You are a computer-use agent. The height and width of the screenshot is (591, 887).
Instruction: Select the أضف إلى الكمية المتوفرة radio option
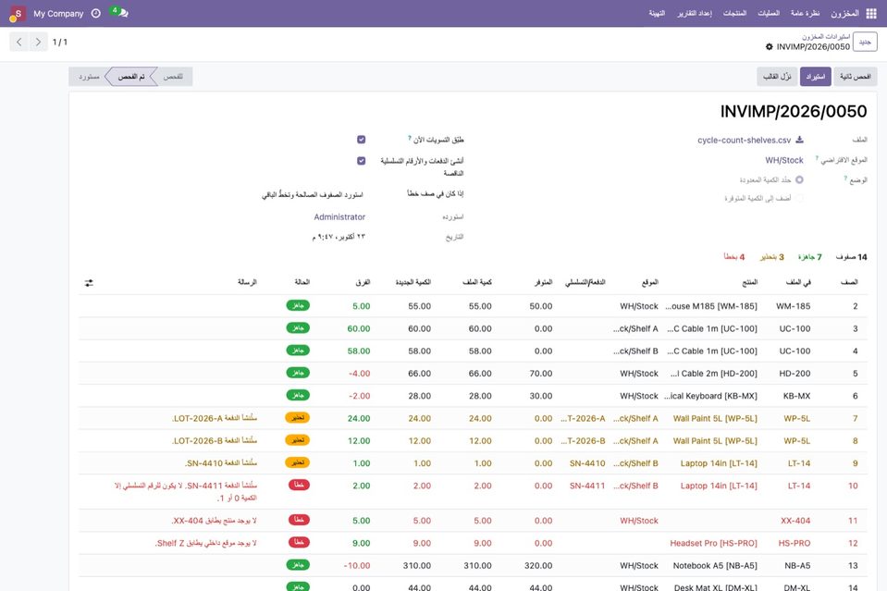pyautogui.click(x=799, y=198)
